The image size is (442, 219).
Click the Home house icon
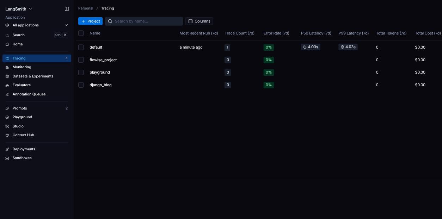(7, 44)
